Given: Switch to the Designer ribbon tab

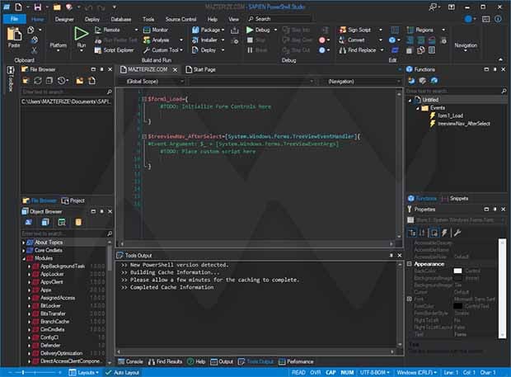Looking at the screenshot, I should pos(64,19).
